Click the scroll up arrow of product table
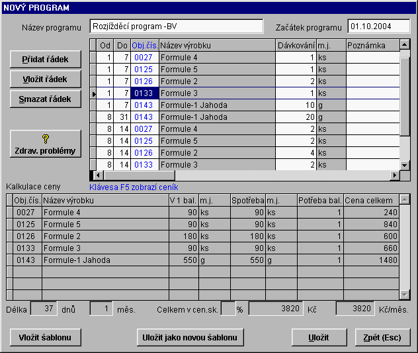The image size is (418, 353). (x=405, y=44)
